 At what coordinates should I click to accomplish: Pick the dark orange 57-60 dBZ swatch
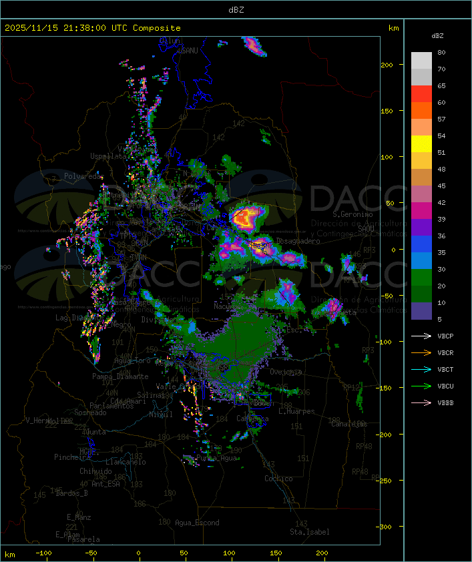(x=421, y=110)
